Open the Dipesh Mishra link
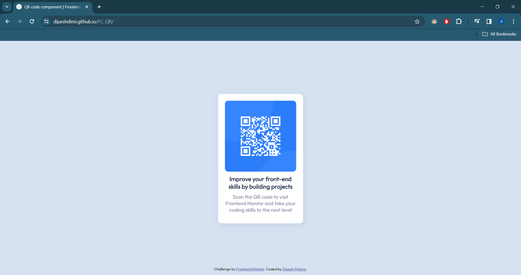The width and height of the screenshot is (521, 275). pyautogui.click(x=294, y=269)
